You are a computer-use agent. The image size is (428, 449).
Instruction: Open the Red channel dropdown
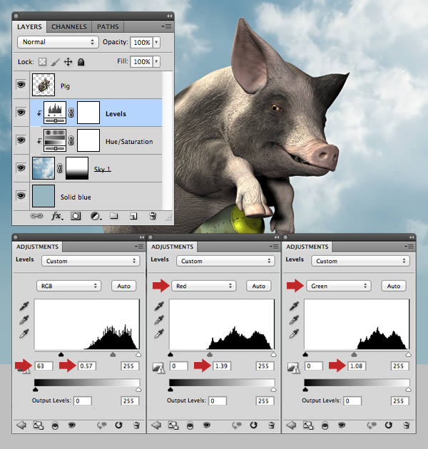[x=204, y=286]
